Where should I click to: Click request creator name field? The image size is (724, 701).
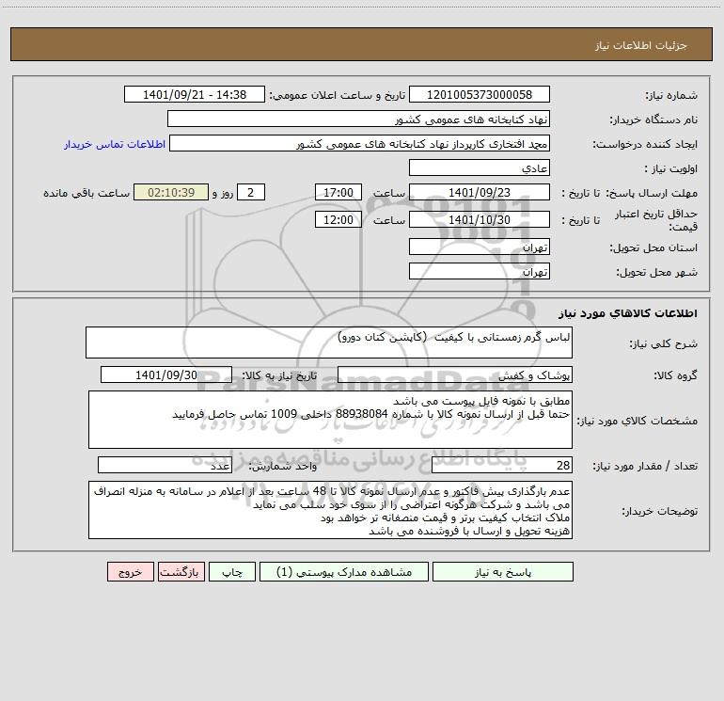tap(360, 144)
